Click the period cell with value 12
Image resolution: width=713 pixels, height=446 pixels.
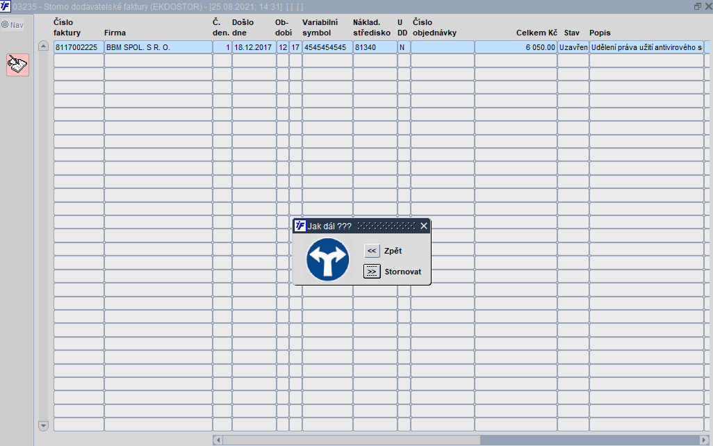283,47
